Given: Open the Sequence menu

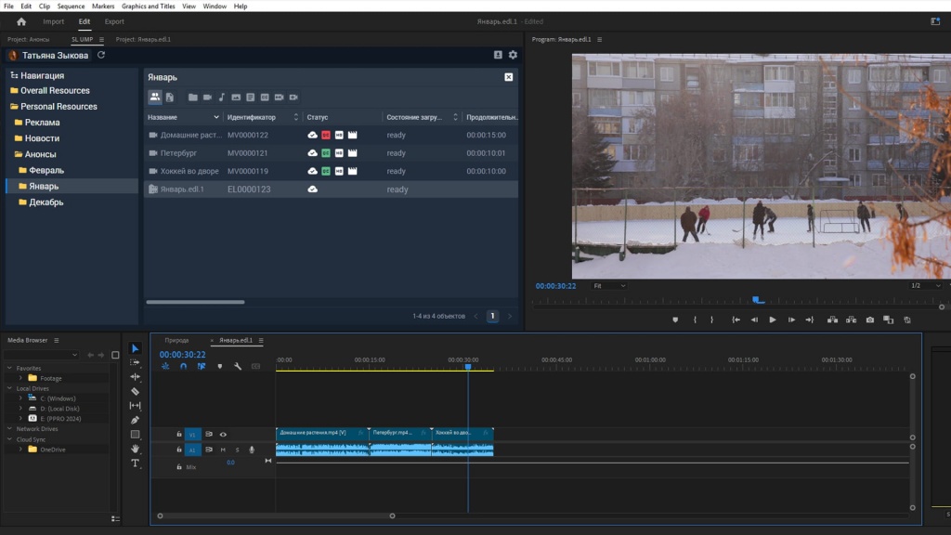Looking at the screenshot, I should point(71,7).
